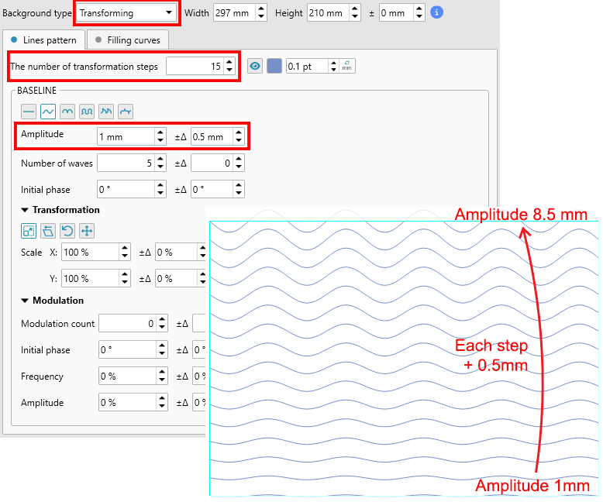
Task: Pick the custom curve baseline shape
Action: [126, 112]
